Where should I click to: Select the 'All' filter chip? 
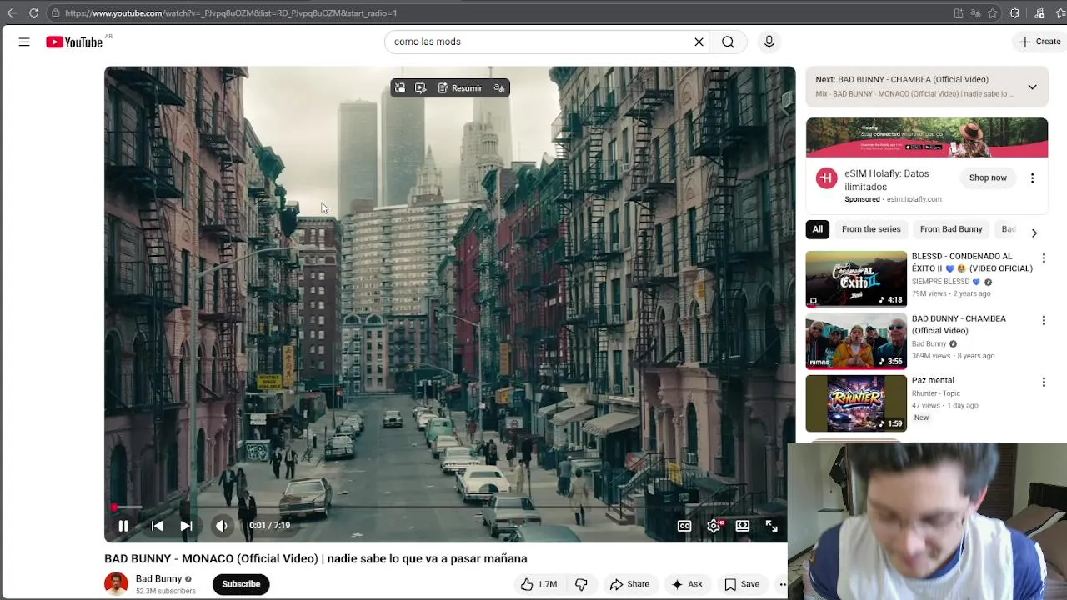pos(818,229)
